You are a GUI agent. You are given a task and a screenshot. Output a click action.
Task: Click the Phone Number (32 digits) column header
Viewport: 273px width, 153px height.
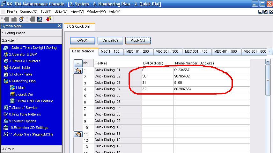pyautogui.click(x=212, y=63)
